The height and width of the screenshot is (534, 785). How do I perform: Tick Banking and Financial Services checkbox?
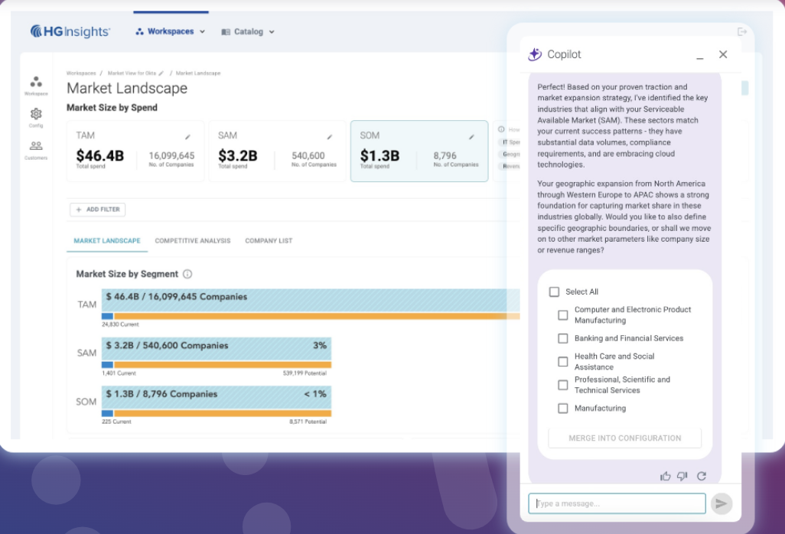pos(562,338)
